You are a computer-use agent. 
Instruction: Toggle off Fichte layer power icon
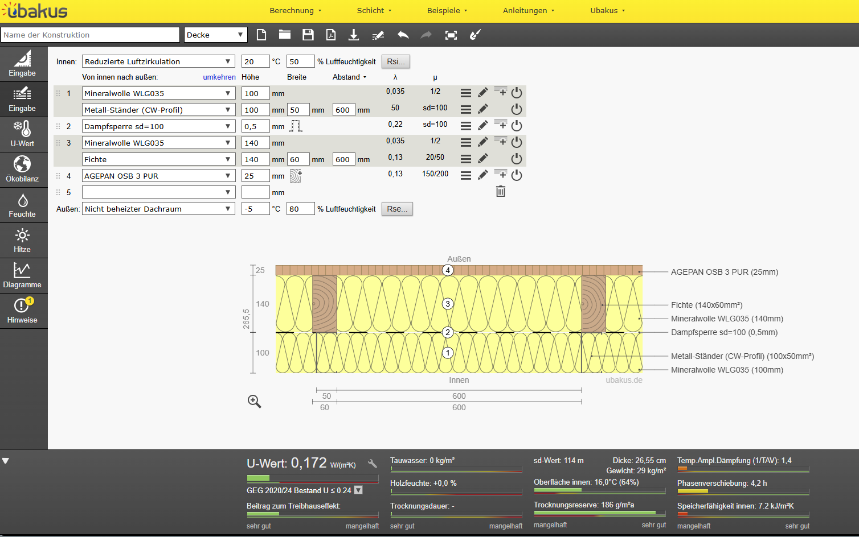(517, 159)
